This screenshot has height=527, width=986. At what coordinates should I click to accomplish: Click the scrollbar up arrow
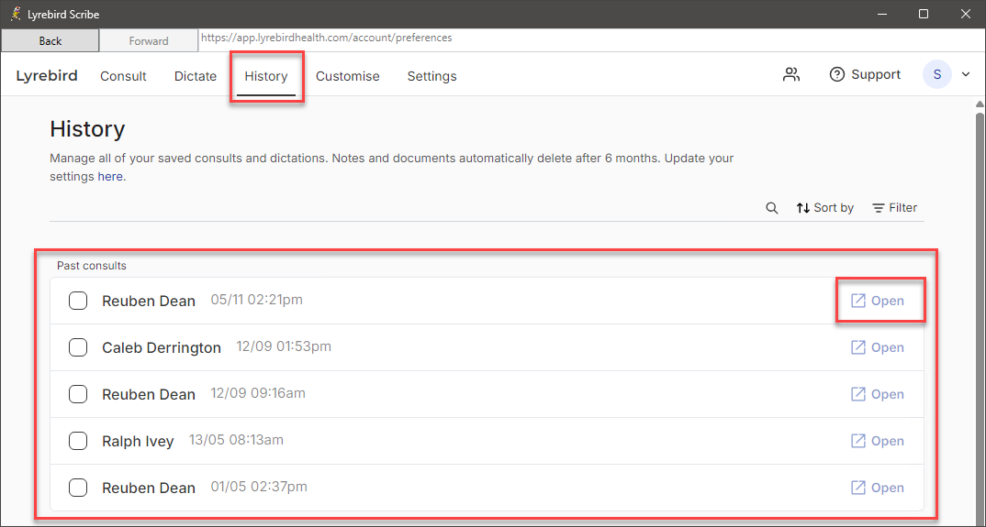pyautogui.click(x=980, y=104)
